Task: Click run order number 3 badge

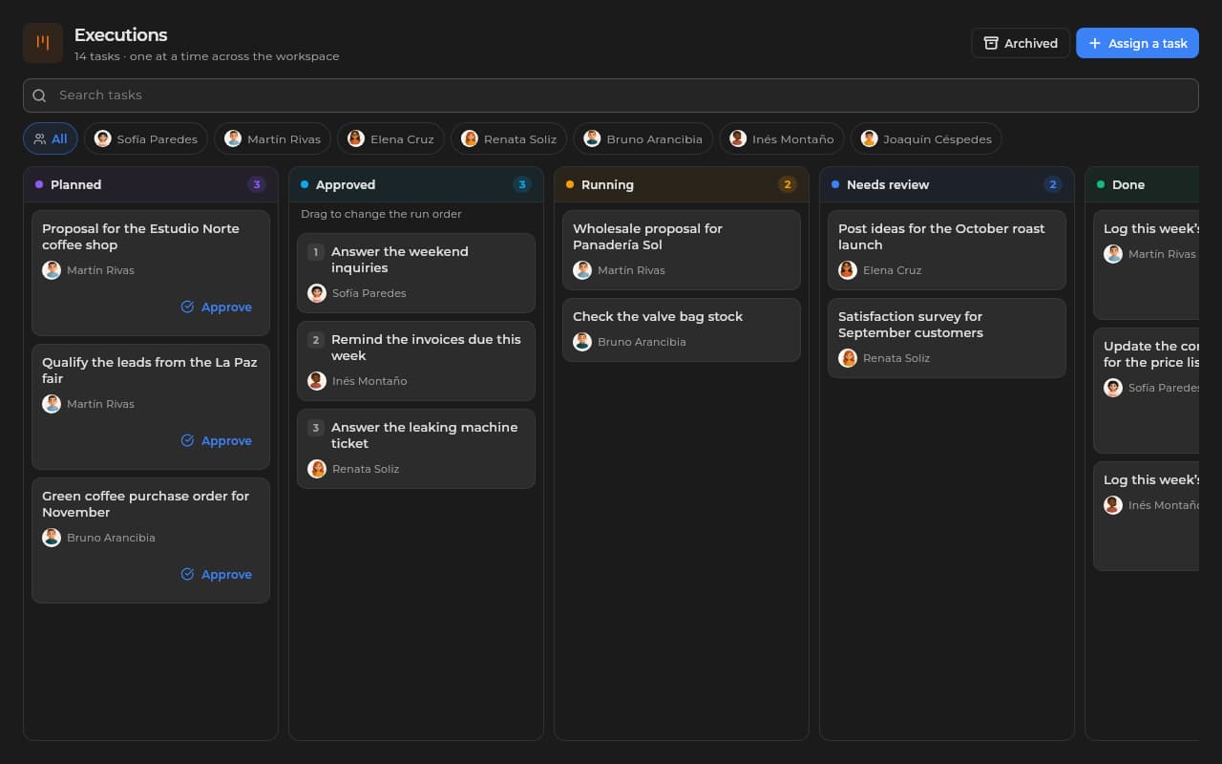Action: click(316, 428)
